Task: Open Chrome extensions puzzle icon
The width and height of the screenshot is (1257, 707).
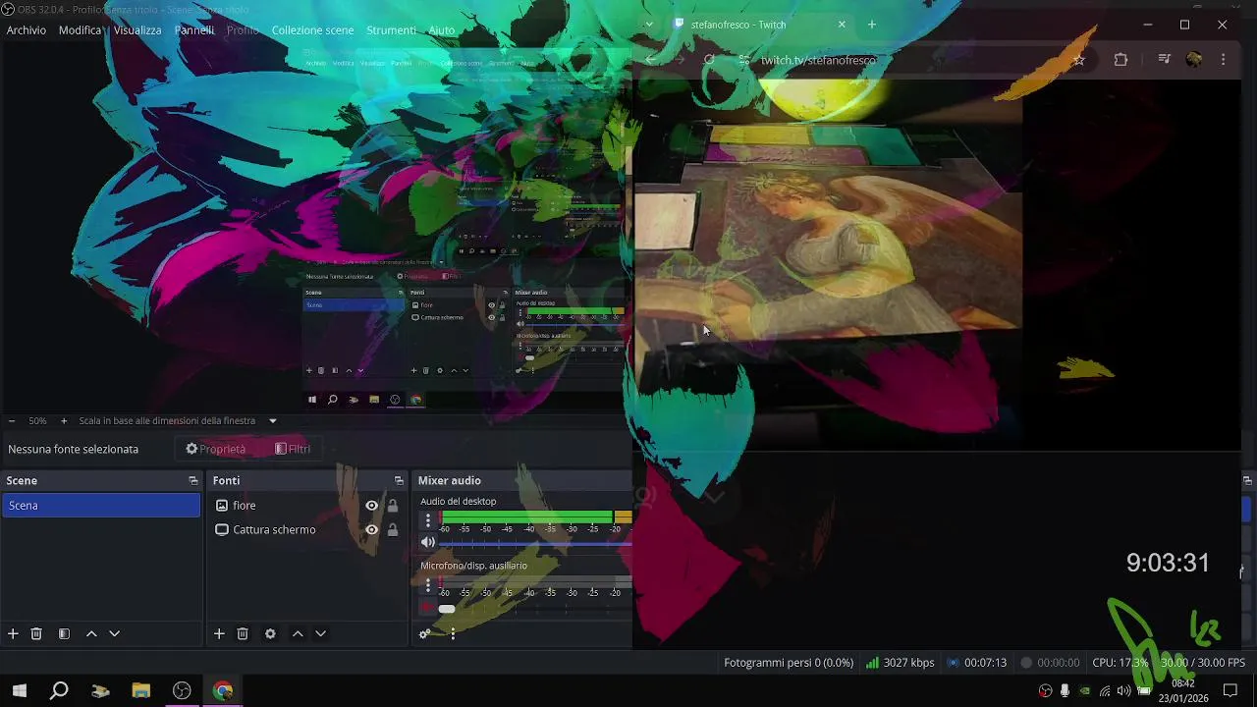Action: 1120,60
